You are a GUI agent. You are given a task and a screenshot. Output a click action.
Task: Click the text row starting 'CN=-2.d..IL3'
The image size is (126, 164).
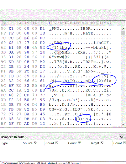coord(80,109)
